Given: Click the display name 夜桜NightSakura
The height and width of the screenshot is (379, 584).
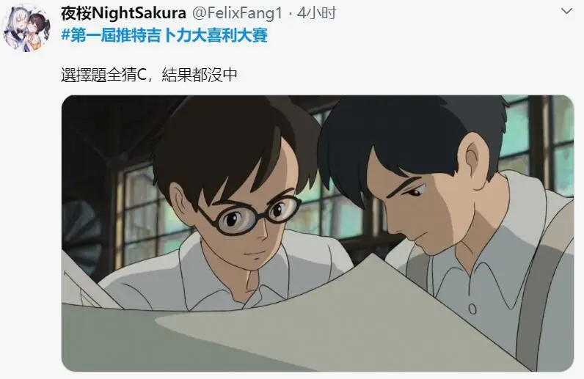Looking at the screenshot, I should [x=123, y=13].
